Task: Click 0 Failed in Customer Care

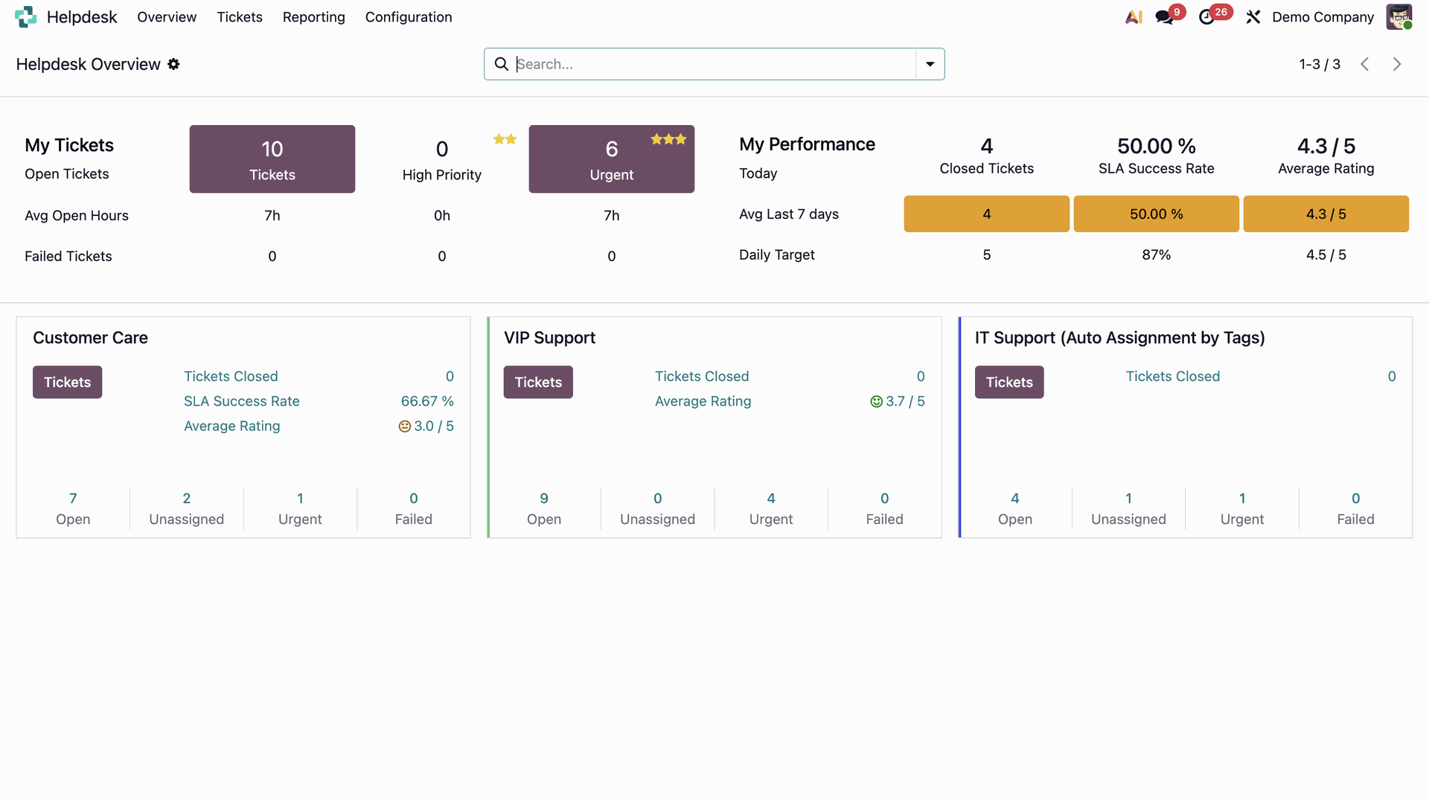Action: pyautogui.click(x=414, y=509)
